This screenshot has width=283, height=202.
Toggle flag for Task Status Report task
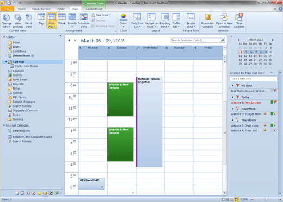click(275, 91)
